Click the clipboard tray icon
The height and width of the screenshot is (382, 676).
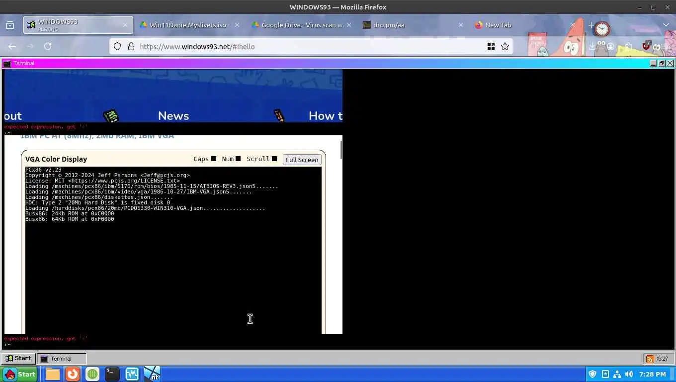click(605, 374)
